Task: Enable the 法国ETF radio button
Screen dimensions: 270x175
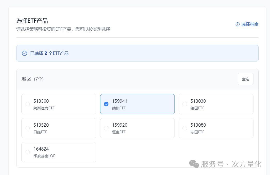Action: [x=185, y=128]
